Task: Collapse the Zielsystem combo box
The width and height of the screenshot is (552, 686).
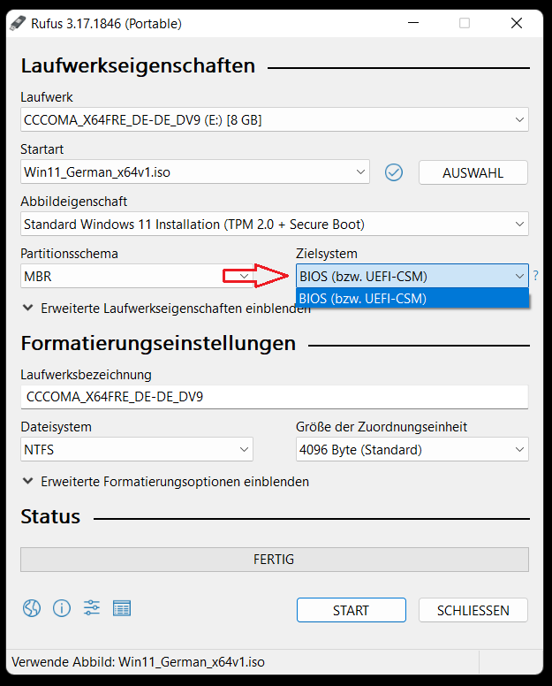Action: [412, 276]
